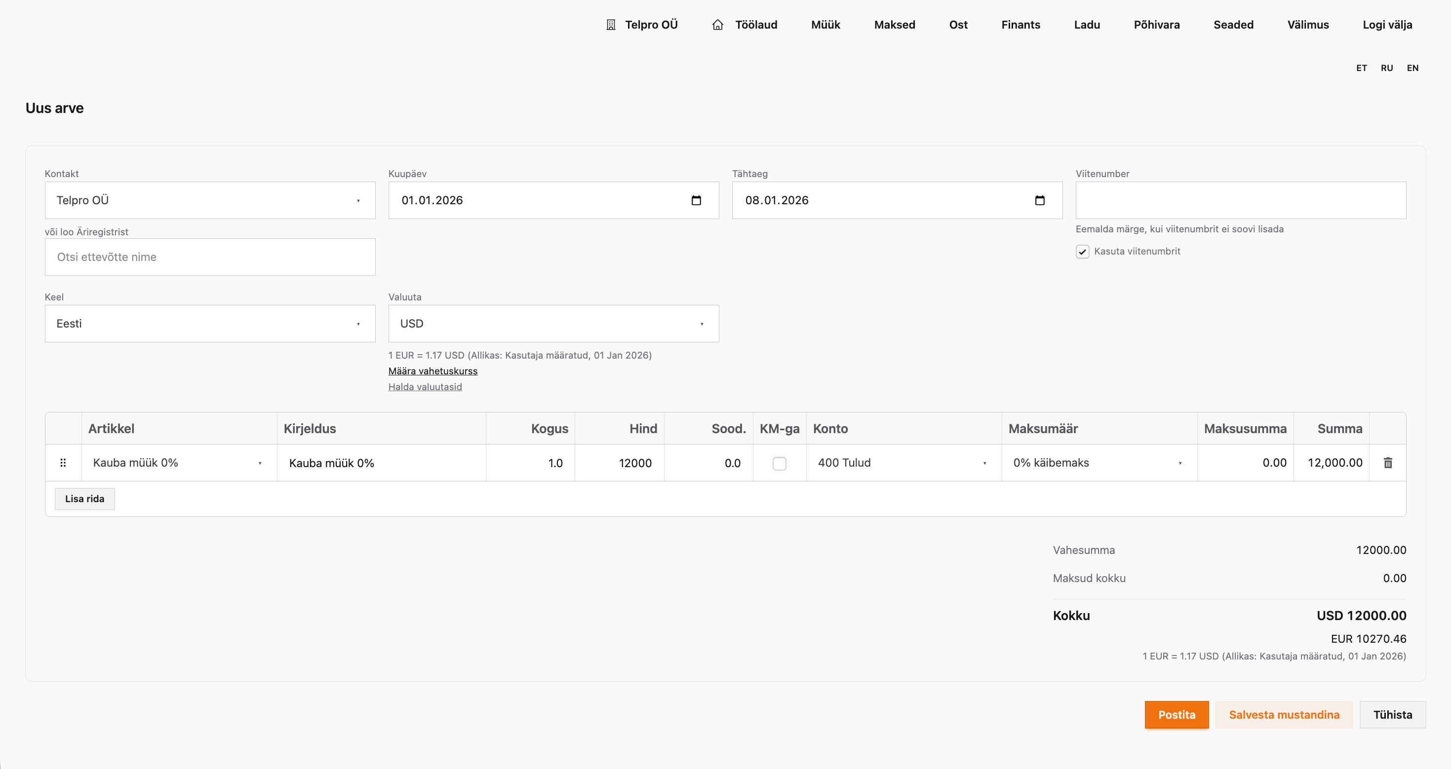Open the Maksumäär 0% käibemaks dropdown
The image size is (1451, 769).
(x=1098, y=463)
